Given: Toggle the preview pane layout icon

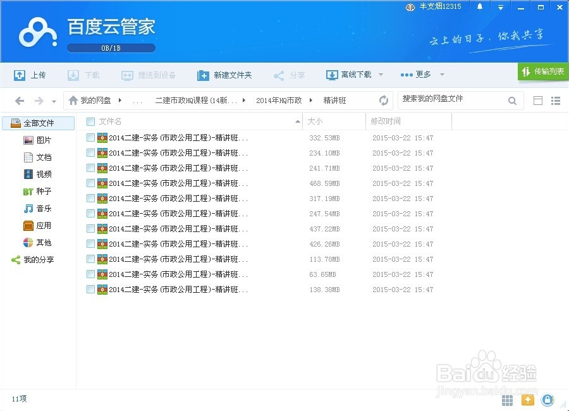Looking at the screenshot, I should coord(538,101).
